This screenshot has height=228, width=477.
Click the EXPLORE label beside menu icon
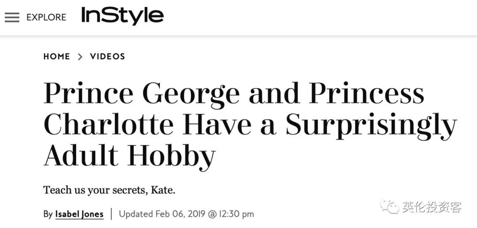(46, 17)
